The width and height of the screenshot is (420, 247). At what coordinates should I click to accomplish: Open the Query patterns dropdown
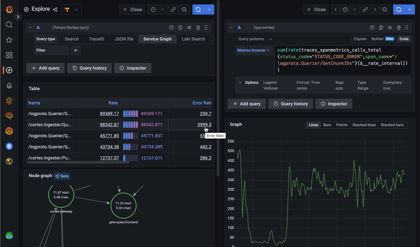pos(255,39)
